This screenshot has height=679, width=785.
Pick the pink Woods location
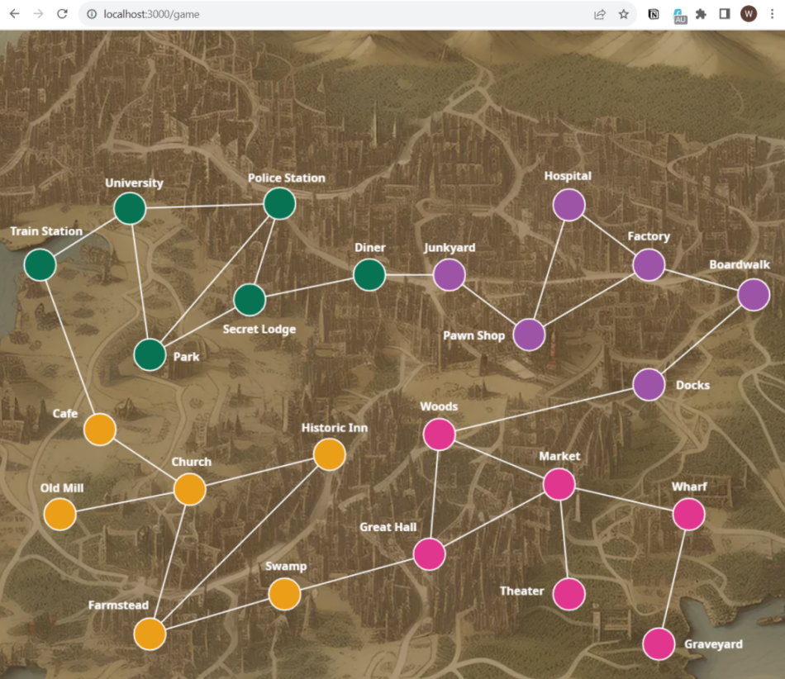(439, 434)
